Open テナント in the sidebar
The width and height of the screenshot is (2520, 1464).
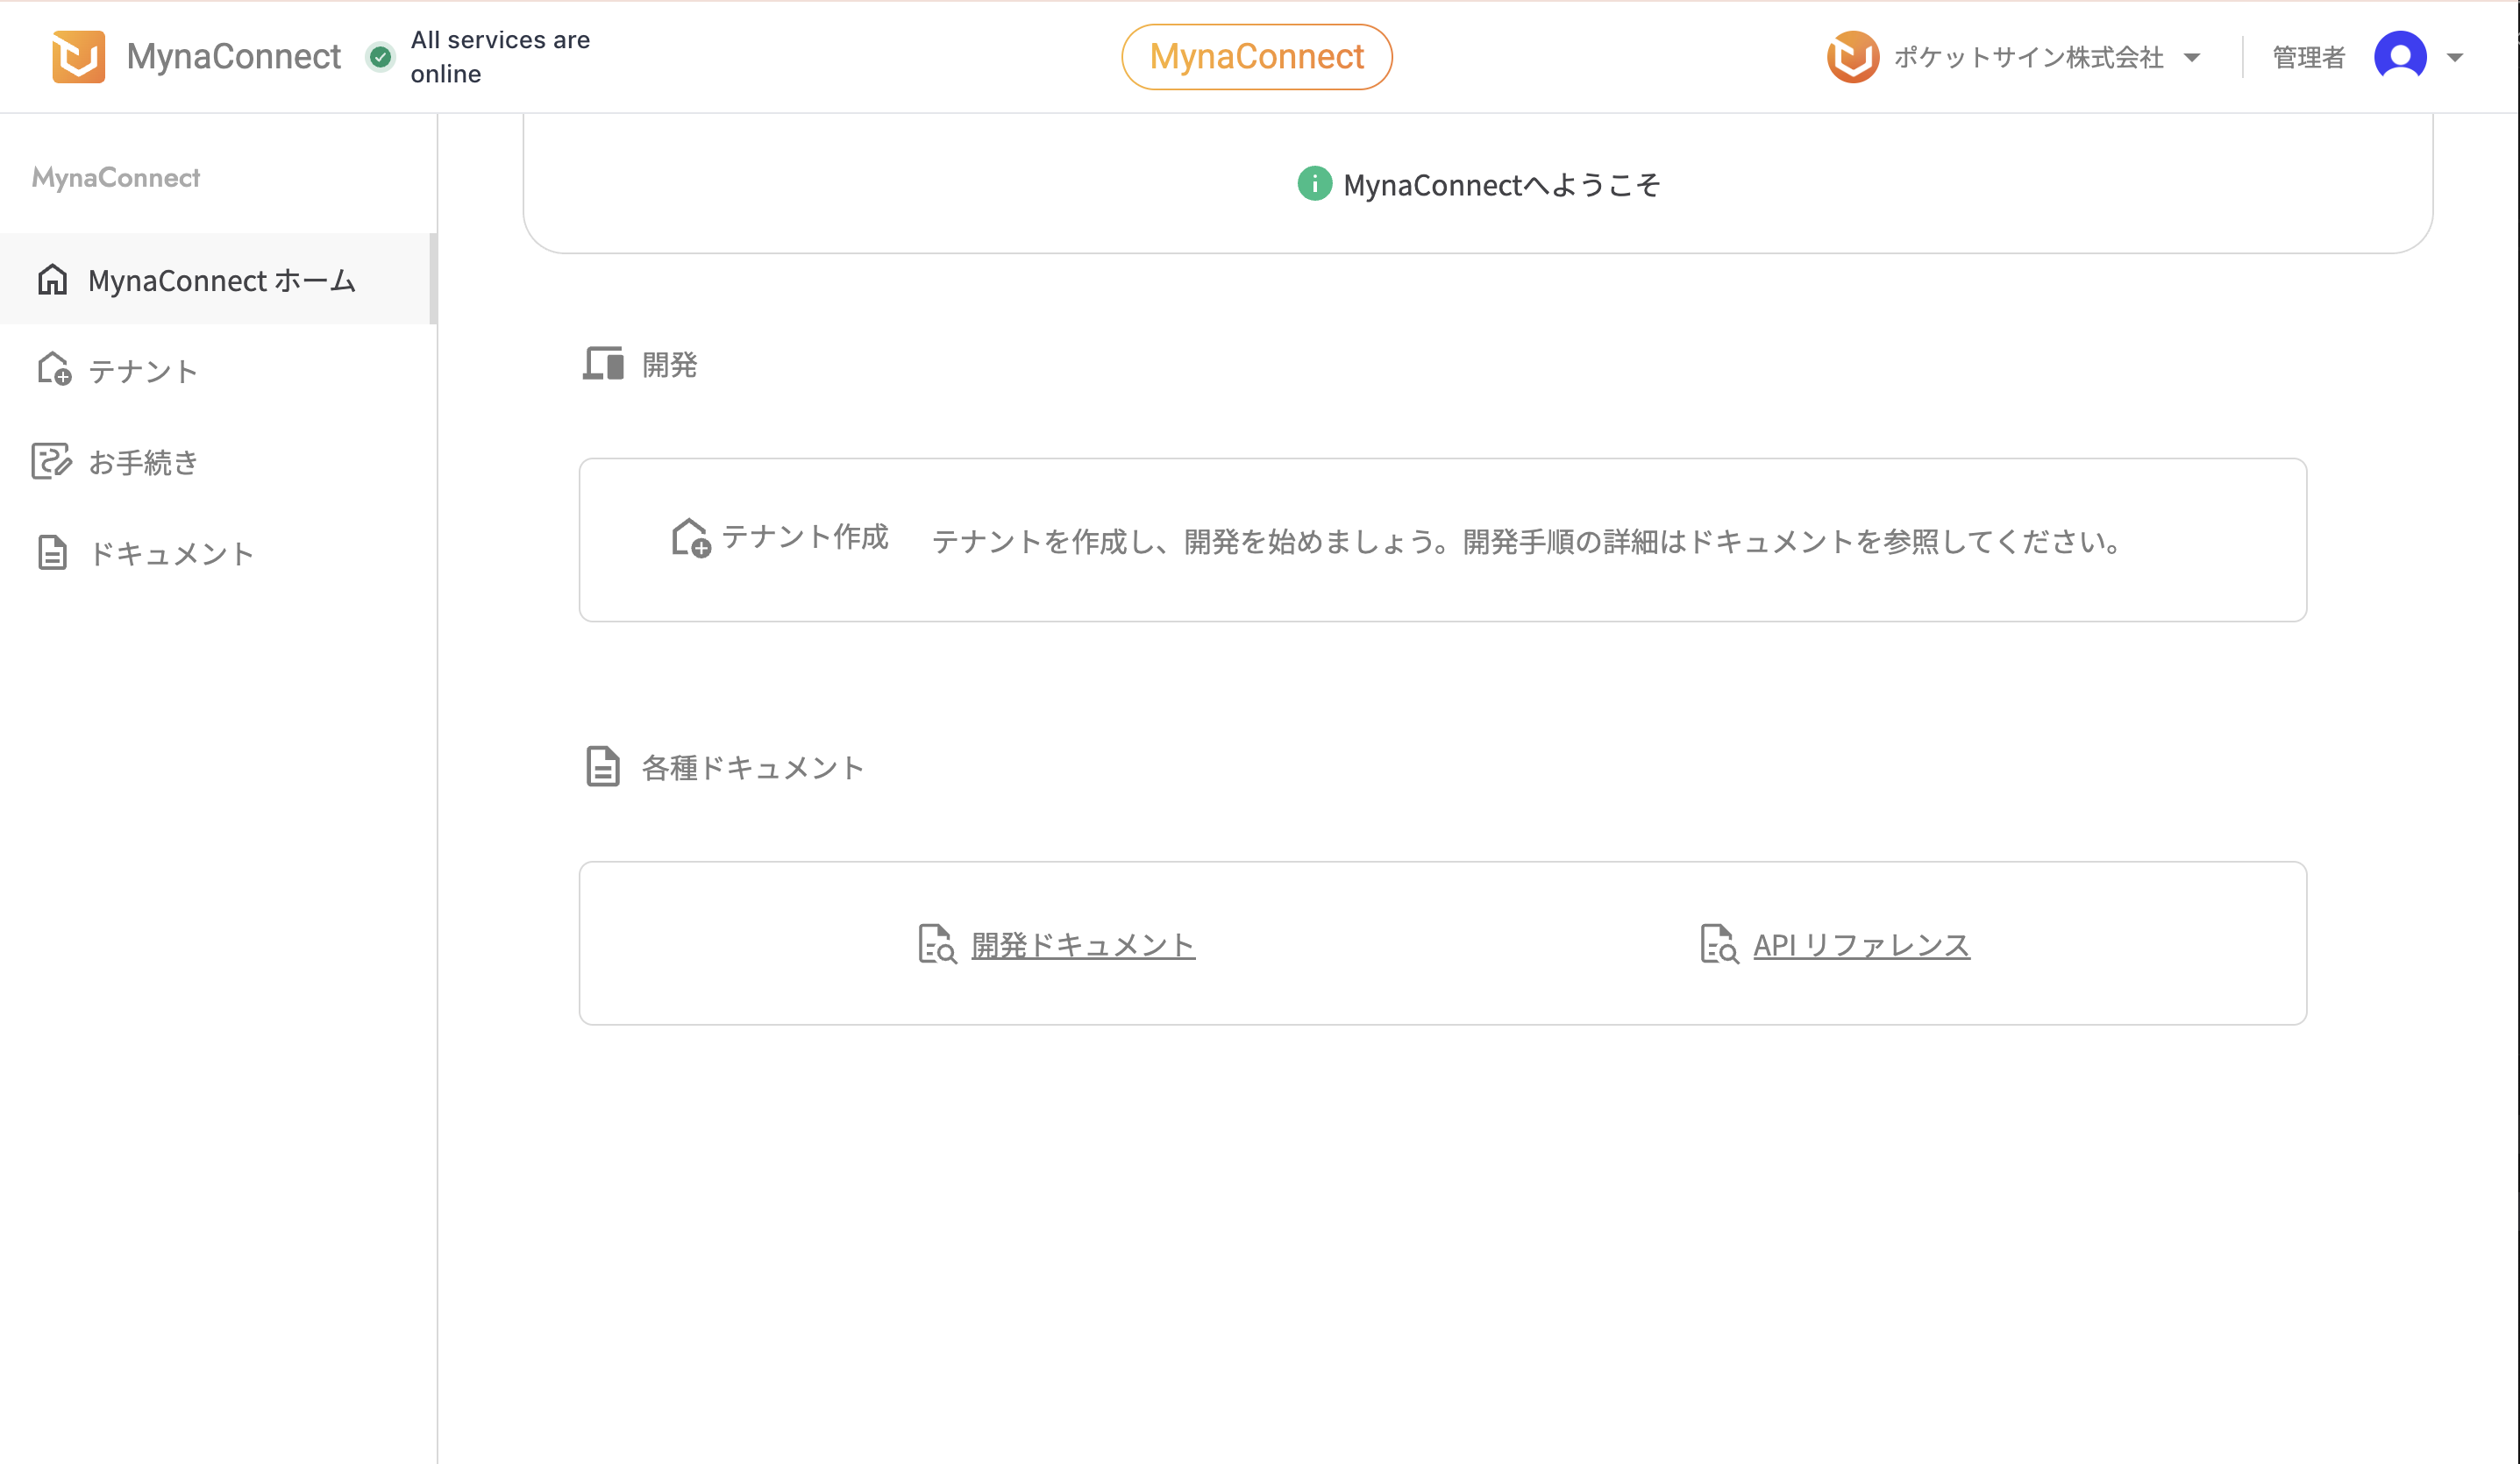coord(218,370)
